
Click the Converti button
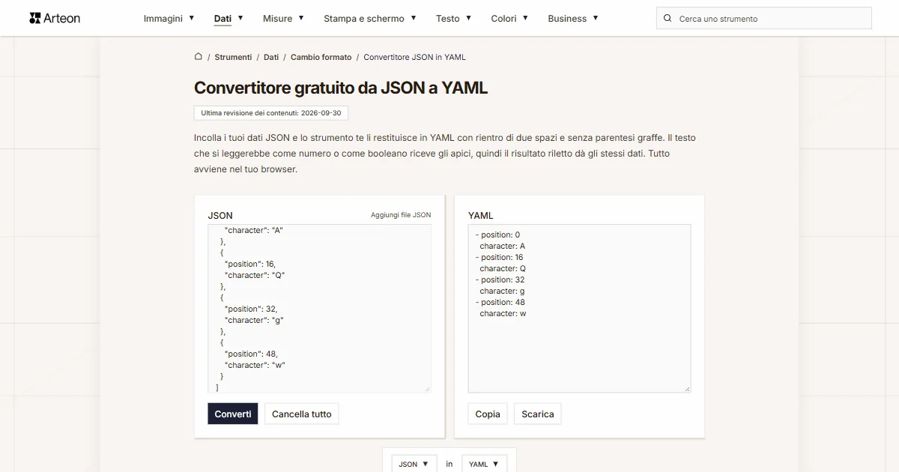click(x=233, y=414)
